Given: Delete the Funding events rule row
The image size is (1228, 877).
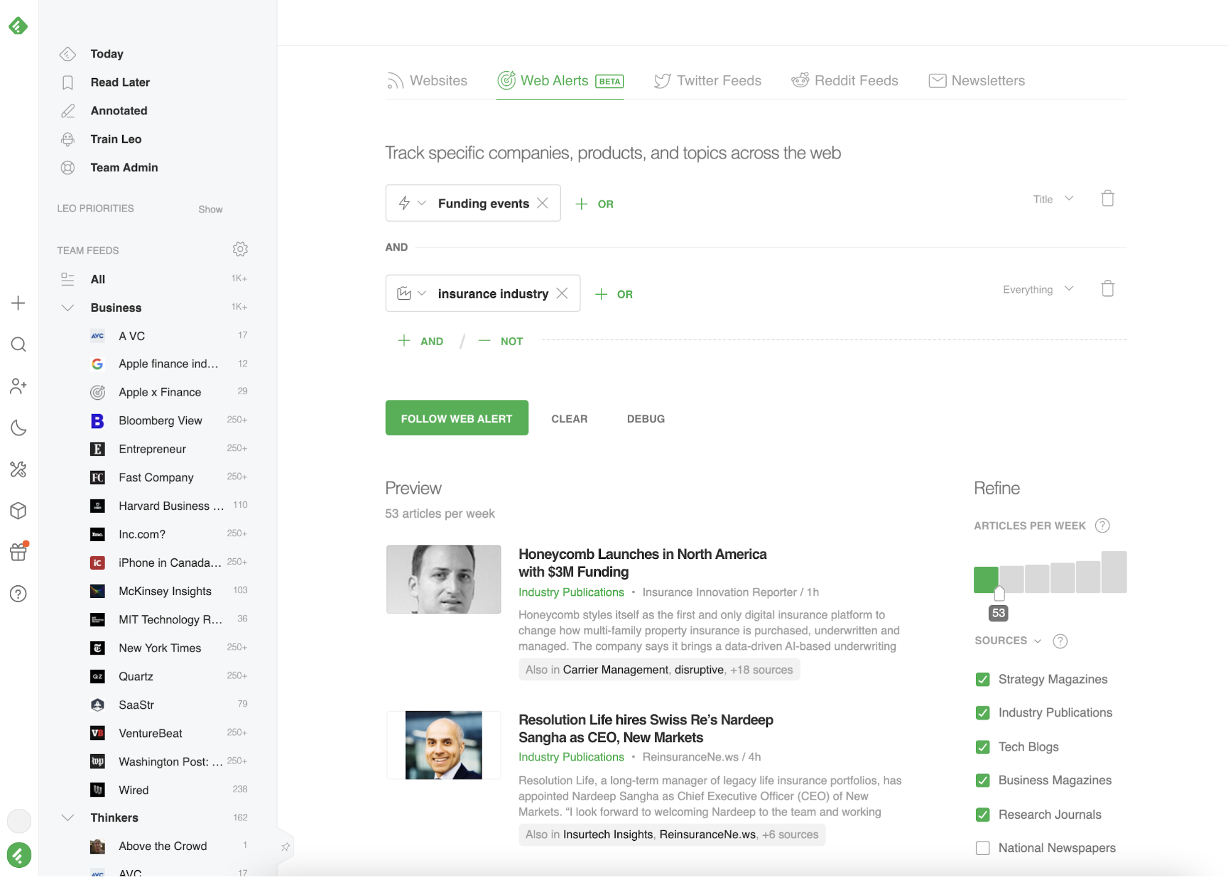Looking at the screenshot, I should click(1108, 198).
